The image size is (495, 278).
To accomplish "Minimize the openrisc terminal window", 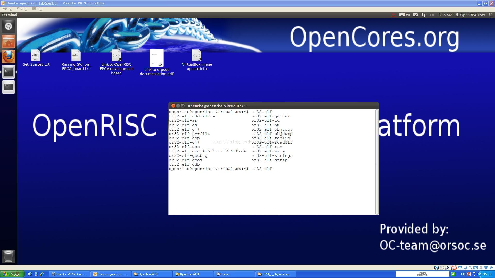I will pyautogui.click(x=178, y=106).
